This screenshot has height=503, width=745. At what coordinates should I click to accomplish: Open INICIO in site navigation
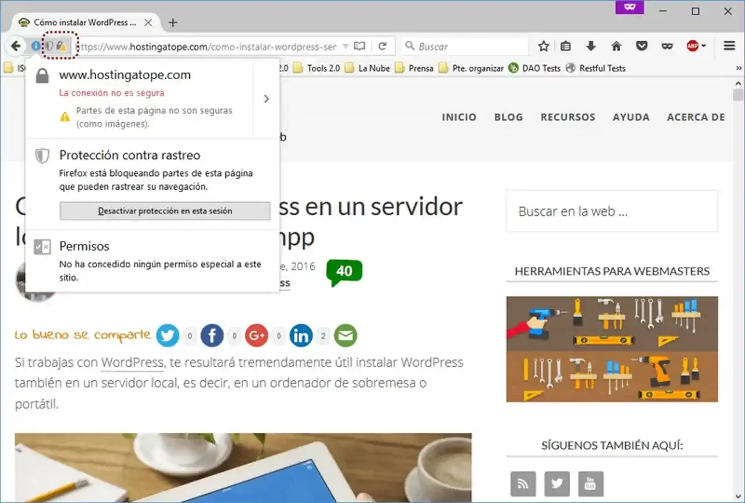tap(459, 117)
